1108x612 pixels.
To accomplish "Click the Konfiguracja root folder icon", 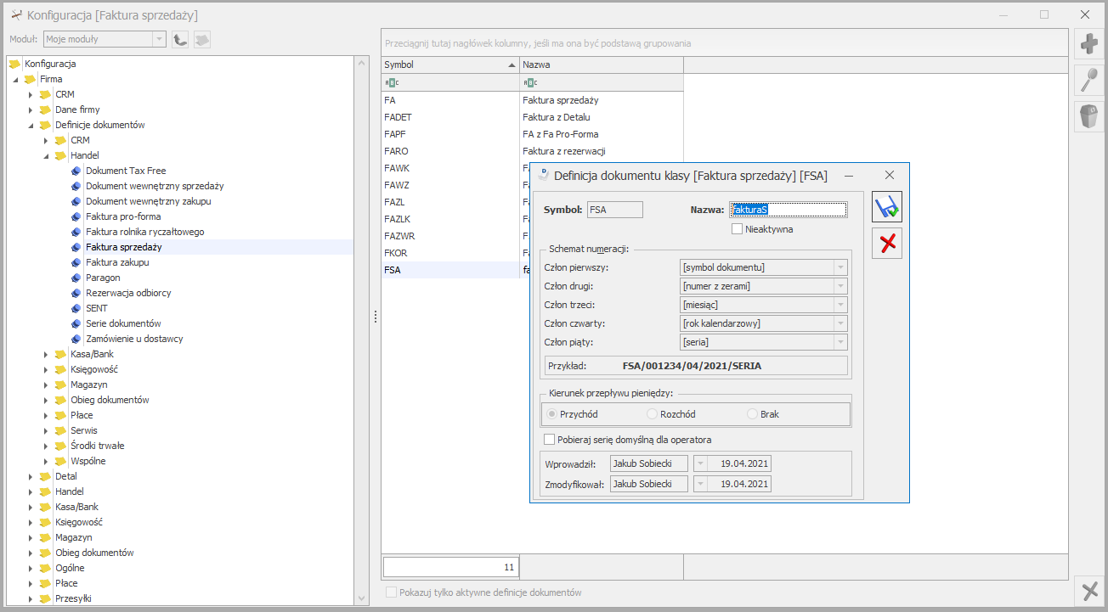I will (14, 64).
